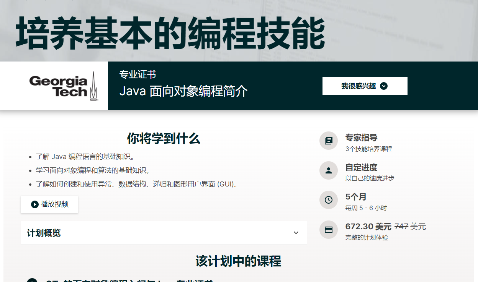Click the 专业证书 label
The width and height of the screenshot is (478, 282).
tap(138, 75)
